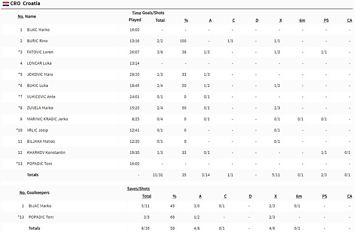Click the goalkeepers table 6m header
The height and width of the screenshot is (232, 355).
[299, 196]
